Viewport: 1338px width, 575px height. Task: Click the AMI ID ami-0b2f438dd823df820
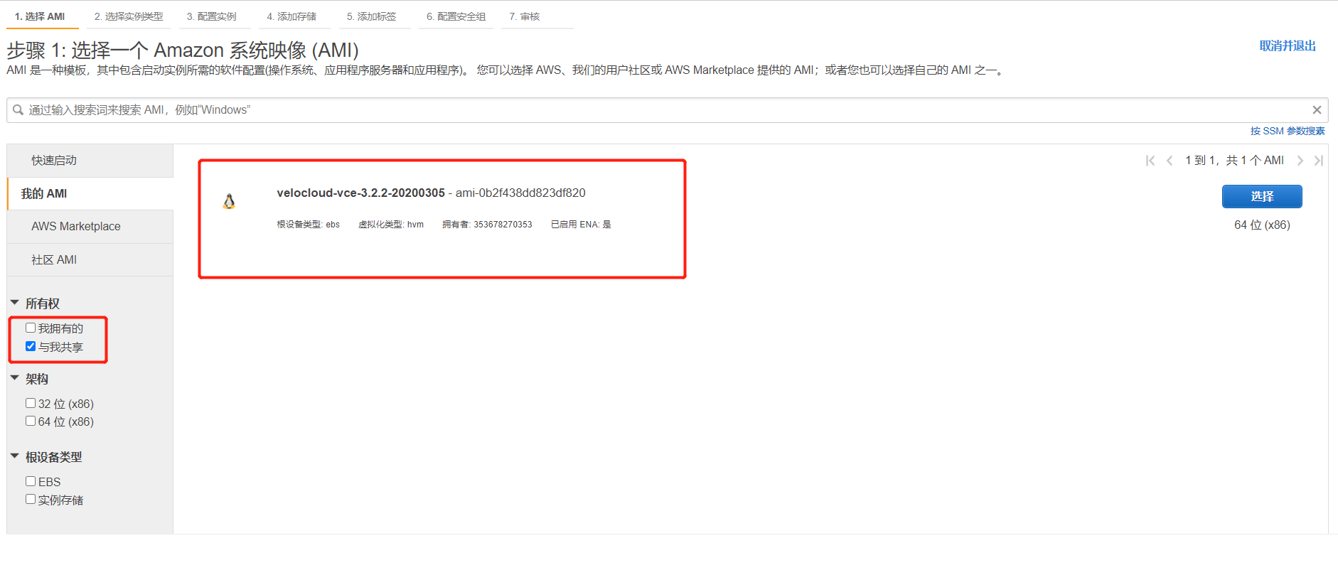(520, 193)
